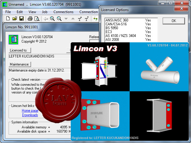Viewport: 191px width, 143px height.
Task: Click the Licensed to: button
Action: [20, 50]
